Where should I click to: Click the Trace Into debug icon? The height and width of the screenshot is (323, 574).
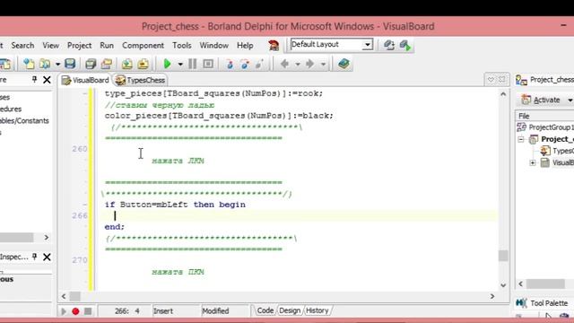[x=230, y=64]
